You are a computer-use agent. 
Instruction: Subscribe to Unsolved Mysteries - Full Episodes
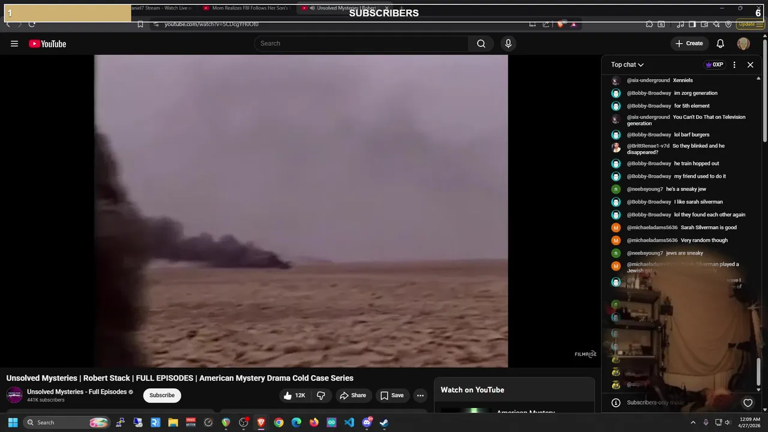tap(162, 395)
